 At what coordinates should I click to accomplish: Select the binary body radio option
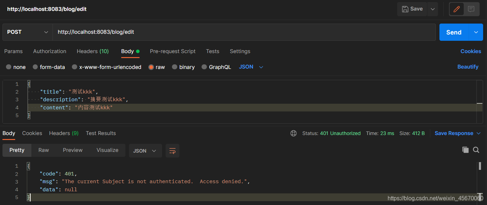point(174,67)
